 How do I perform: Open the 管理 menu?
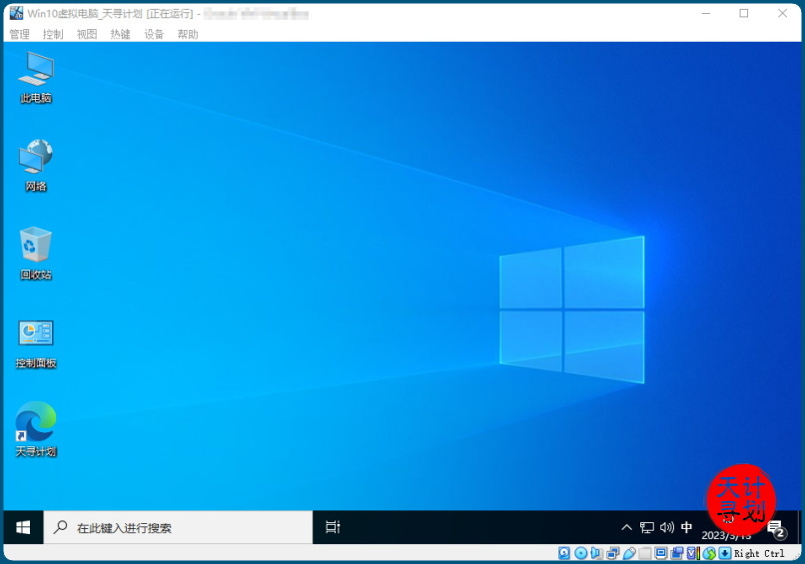click(19, 34)
